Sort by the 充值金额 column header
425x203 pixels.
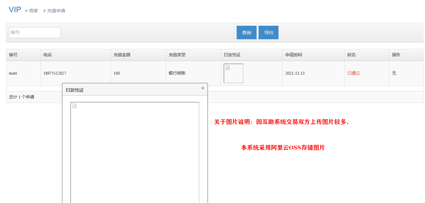[122, 55]
